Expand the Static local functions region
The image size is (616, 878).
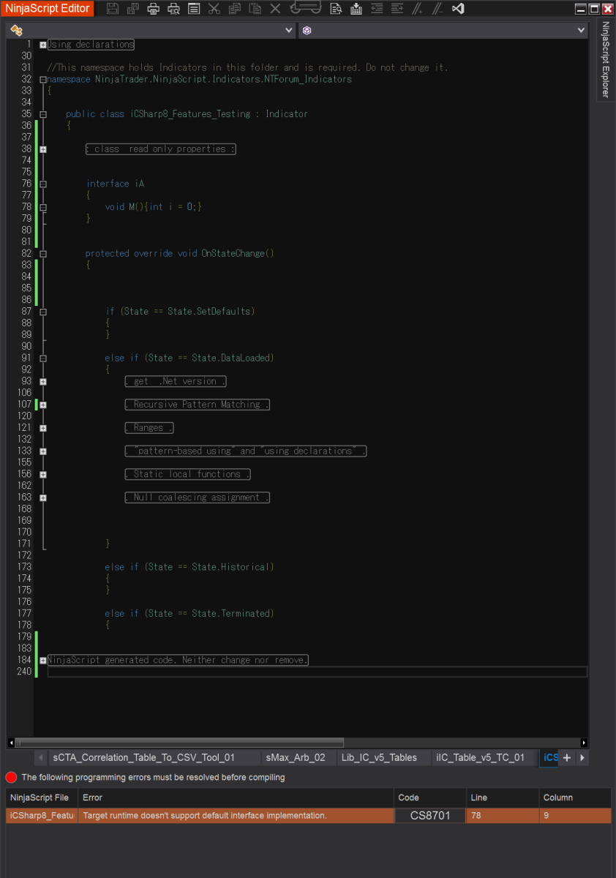click(43, 475)
